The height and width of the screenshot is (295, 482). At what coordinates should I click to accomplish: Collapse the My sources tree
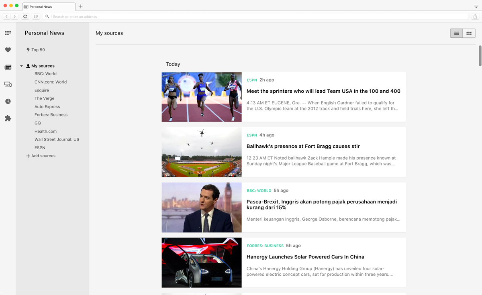22,66
